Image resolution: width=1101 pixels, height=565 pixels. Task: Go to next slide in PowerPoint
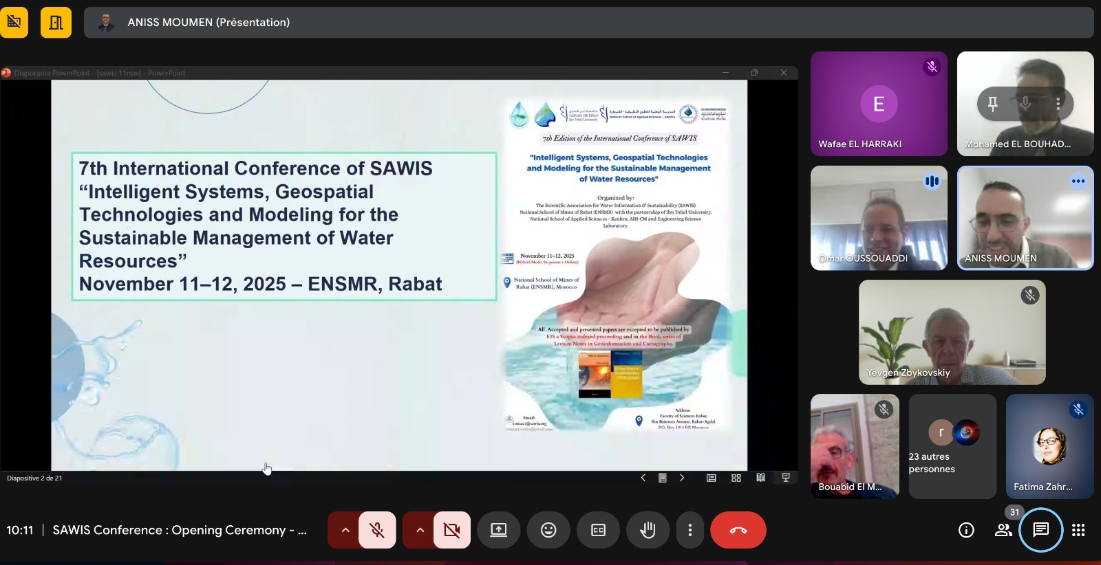[x=682, y=478]
